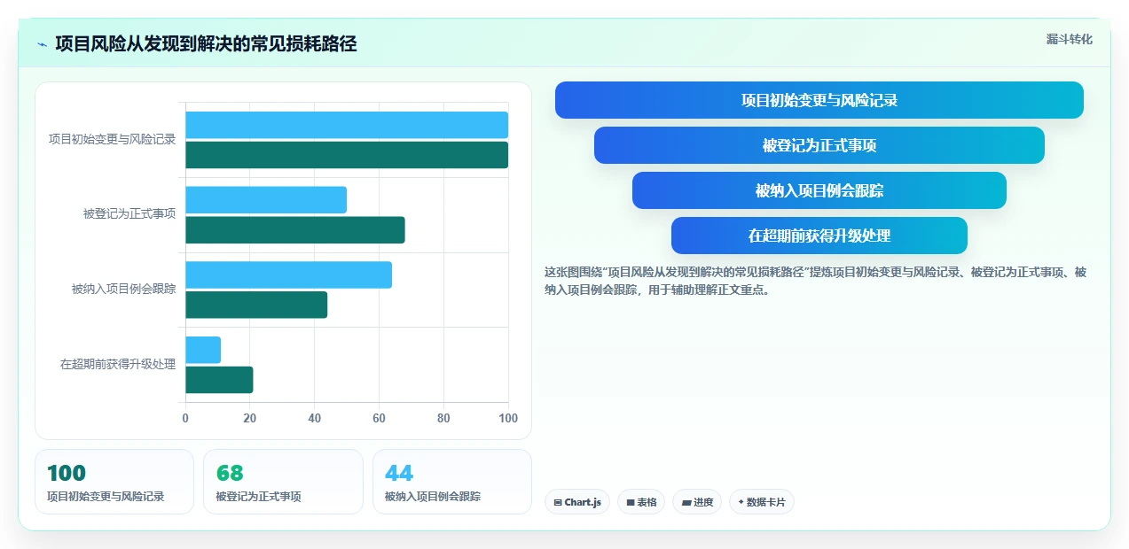The width and height of the screenshot is (1129, 549).
Task: Open the card showing value 68
Action: tap(283, 482)
